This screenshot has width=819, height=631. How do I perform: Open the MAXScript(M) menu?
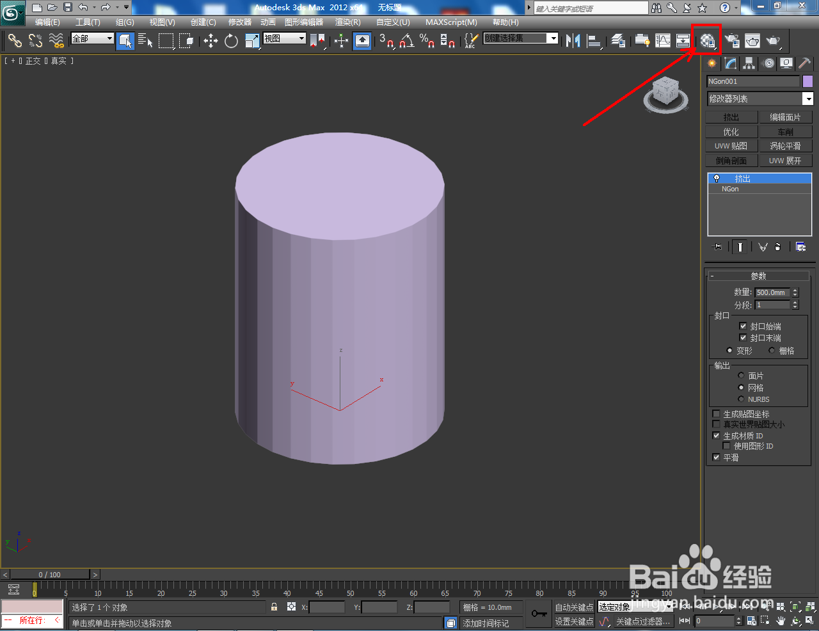coord(451,22)
